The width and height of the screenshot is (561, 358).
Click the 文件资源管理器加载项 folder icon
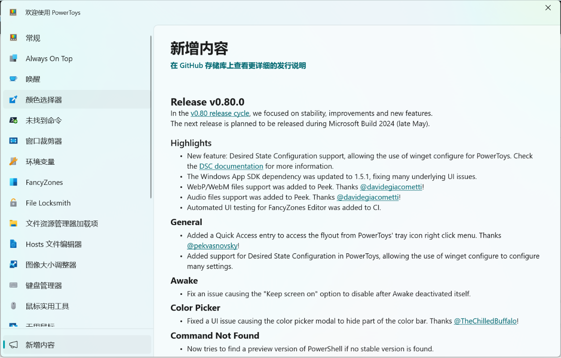click(x=13, y=223)
